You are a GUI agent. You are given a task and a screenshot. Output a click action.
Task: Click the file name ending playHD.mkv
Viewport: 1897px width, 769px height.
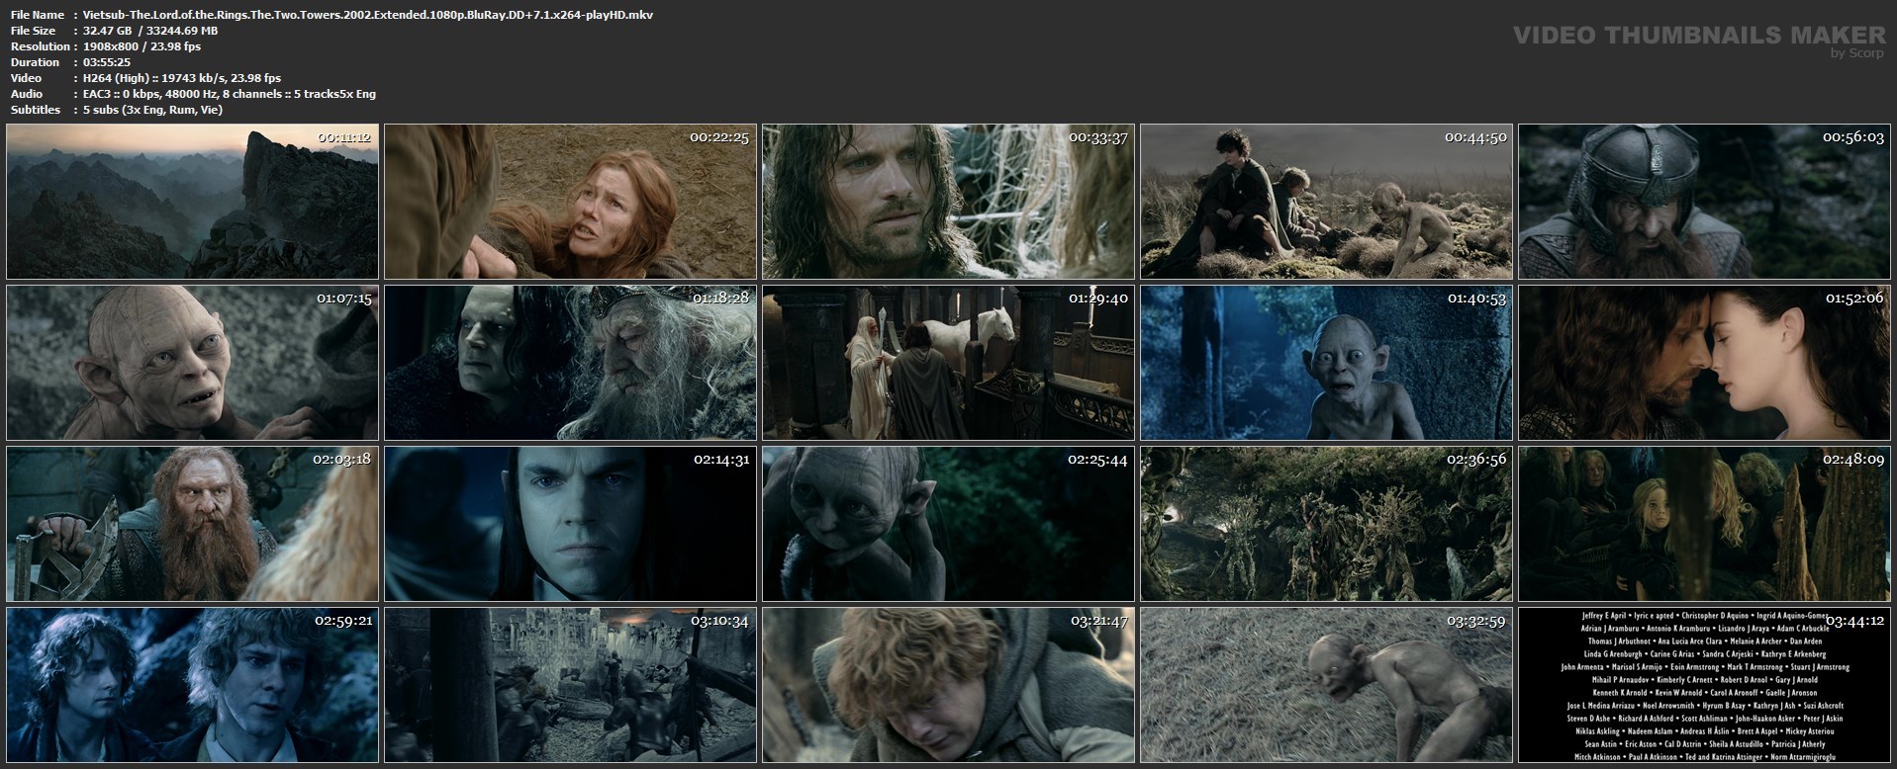[x=368, y=15]
